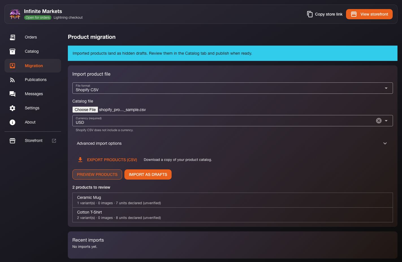Open the Orders section
The width and height of the screenshot is (402, 262).
click(x=33, y=37)
